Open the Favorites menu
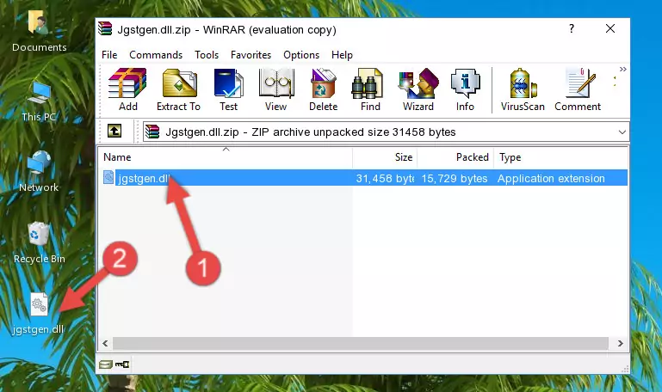 (251, 55)
